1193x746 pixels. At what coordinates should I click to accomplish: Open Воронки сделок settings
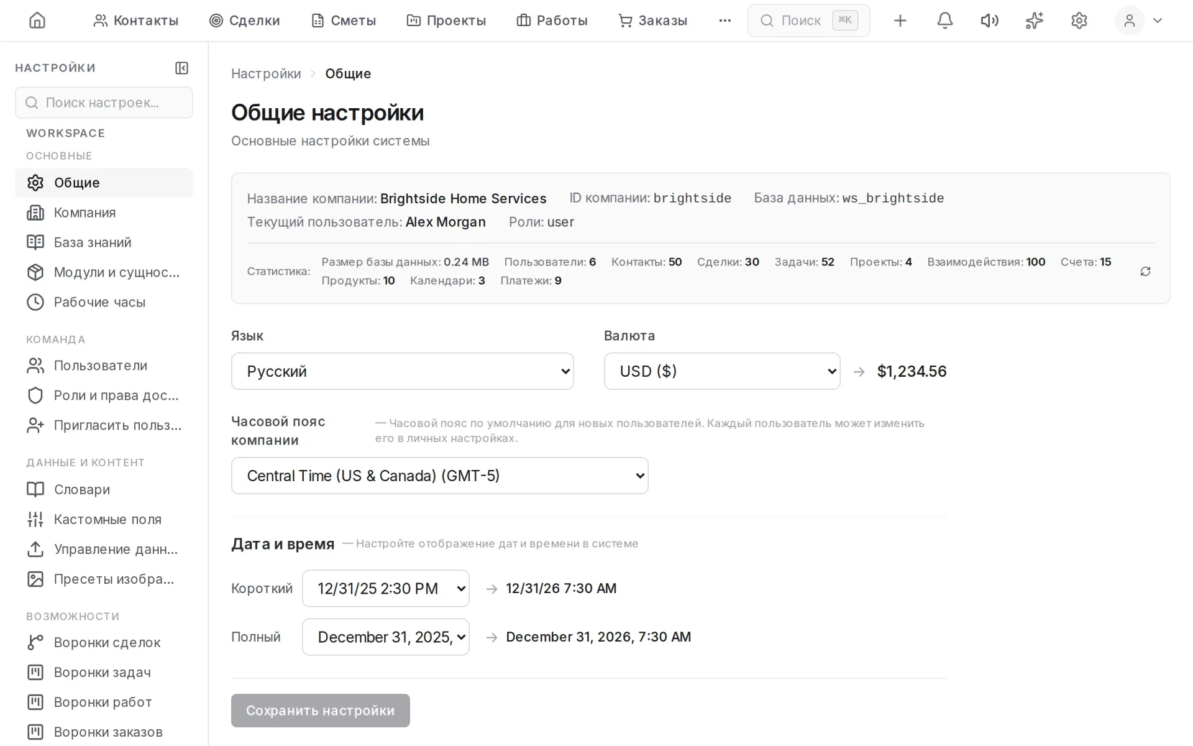(x=104, y=642)
